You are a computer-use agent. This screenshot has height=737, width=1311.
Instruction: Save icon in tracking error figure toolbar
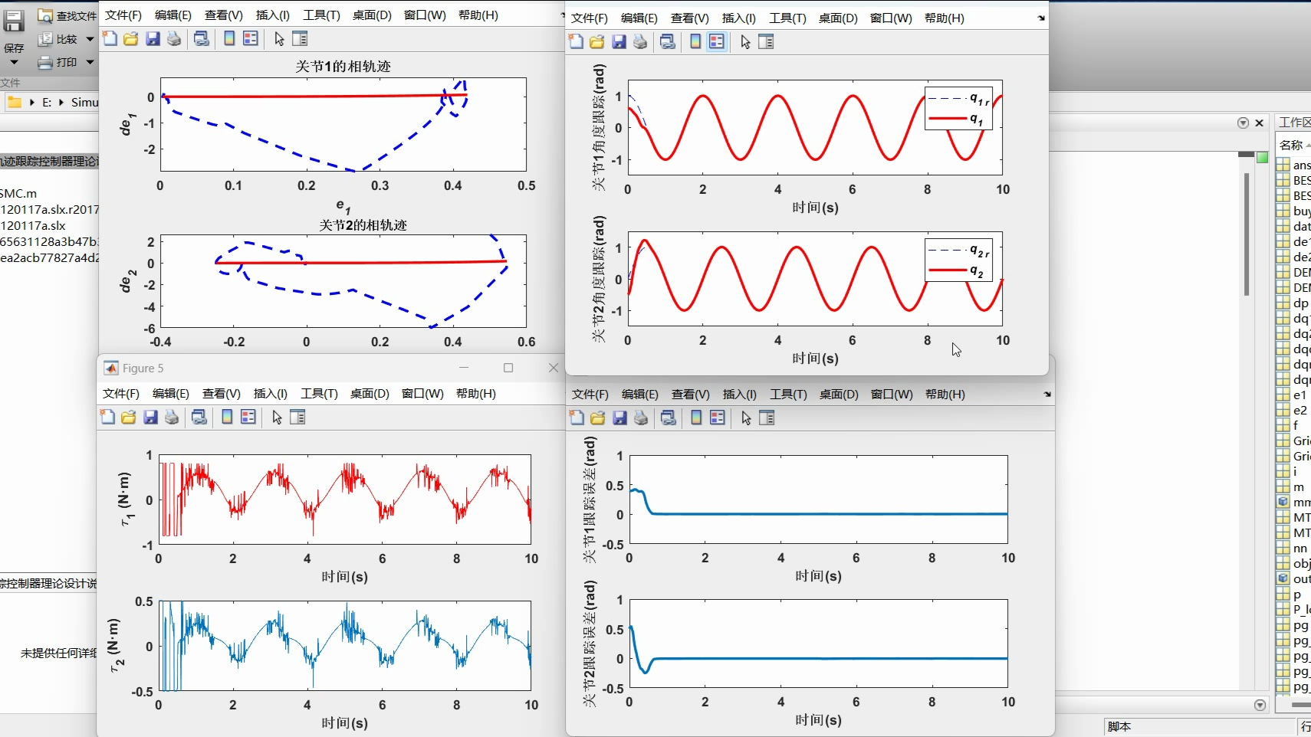[x=619, y=418]
